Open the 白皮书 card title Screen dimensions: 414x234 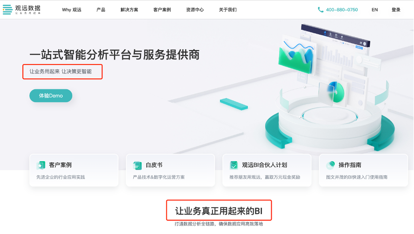[154, 165]
